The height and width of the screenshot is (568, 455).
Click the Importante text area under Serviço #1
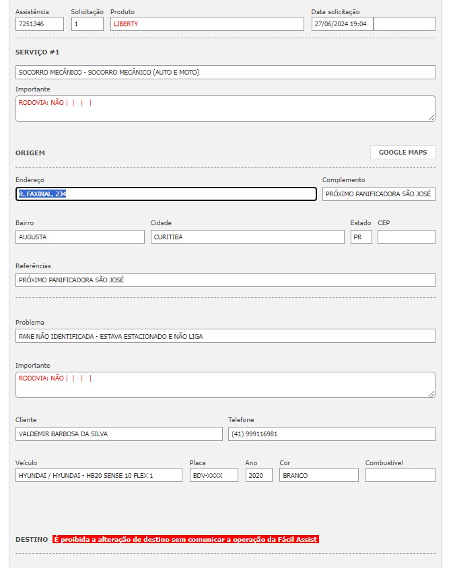pyautogui.click(x=225, y=108)
